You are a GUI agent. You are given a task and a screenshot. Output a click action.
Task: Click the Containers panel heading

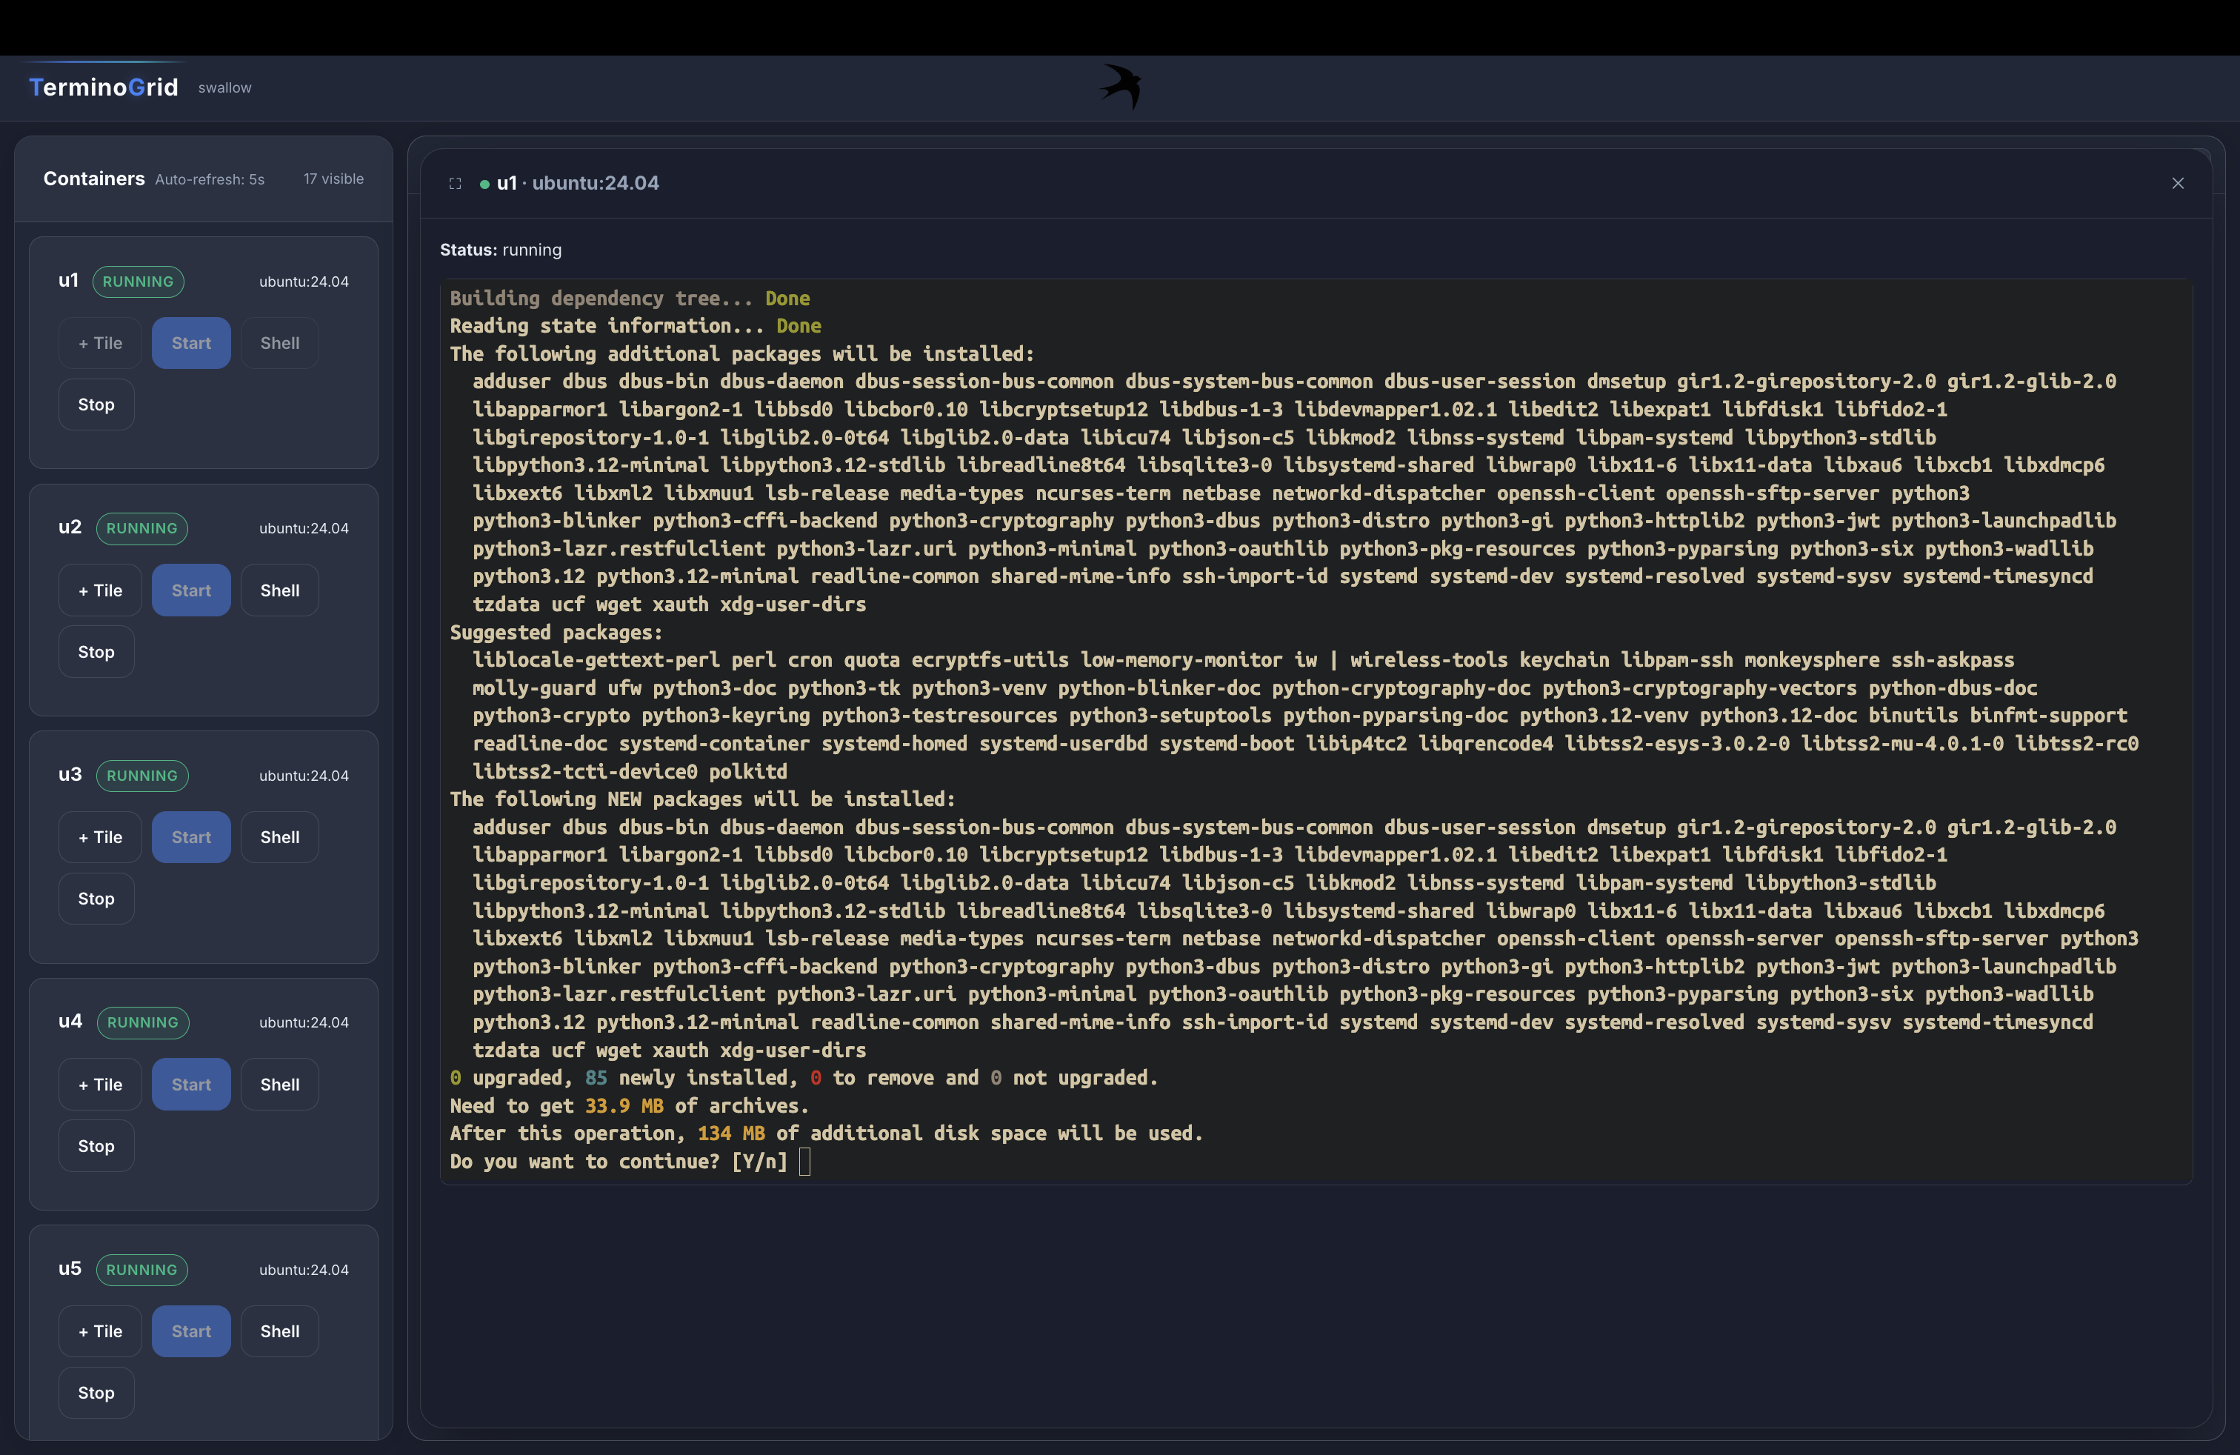point(94,179)
